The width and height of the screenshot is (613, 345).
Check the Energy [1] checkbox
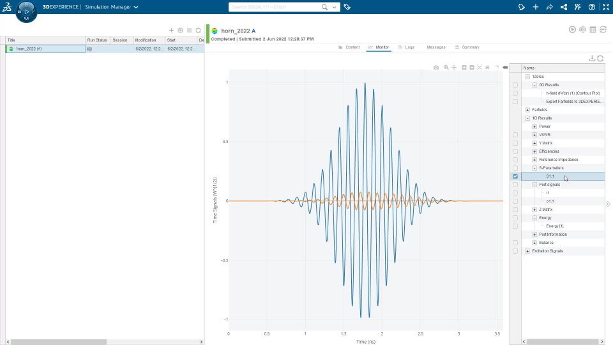tap(515, 226)
